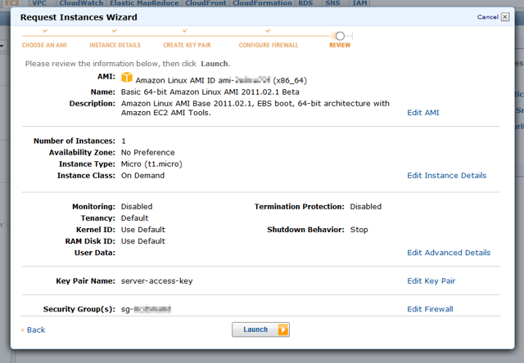The height and width of the screenshot is (363, 524).
Task: Close the wizard with X icon
Action: 505,17
